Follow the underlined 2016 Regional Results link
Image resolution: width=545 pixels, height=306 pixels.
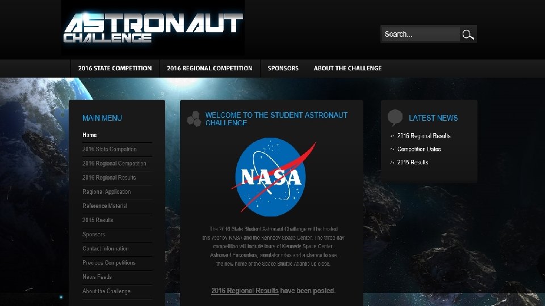[x=245, y=291]
